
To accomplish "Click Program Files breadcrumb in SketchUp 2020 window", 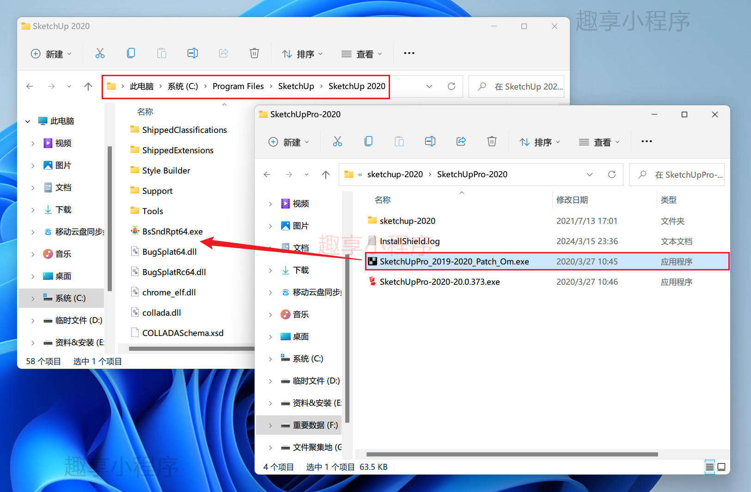I will (x=238, y=86).
